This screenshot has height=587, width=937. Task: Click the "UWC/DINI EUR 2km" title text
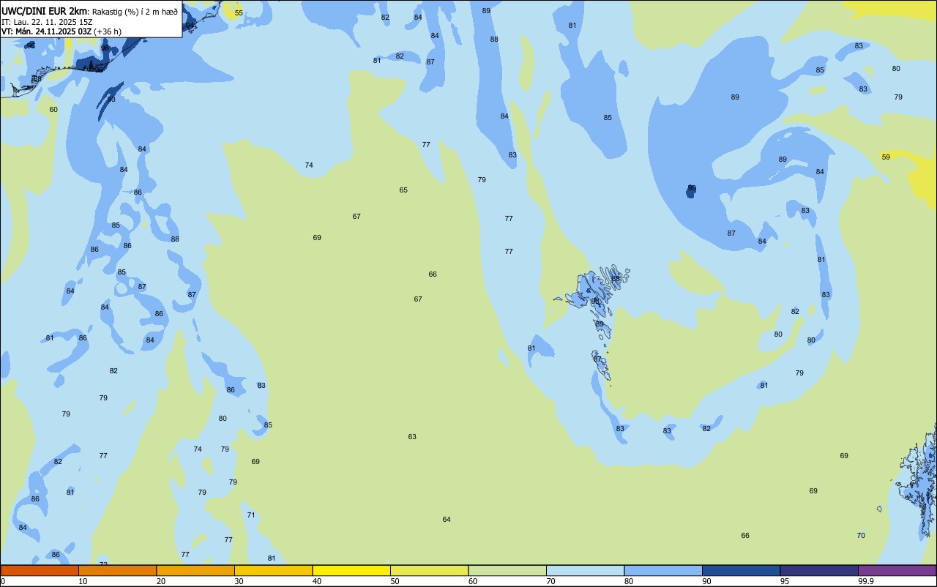point(45,11)
